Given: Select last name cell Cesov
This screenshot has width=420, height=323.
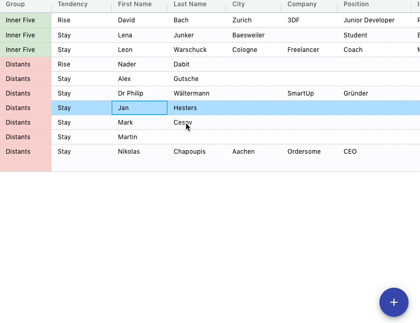Looking at the screenshot, I should click(196, 123).
